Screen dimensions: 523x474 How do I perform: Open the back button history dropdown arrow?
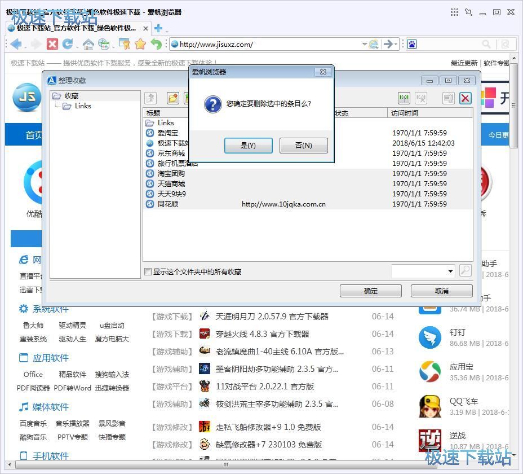point(25,47)
